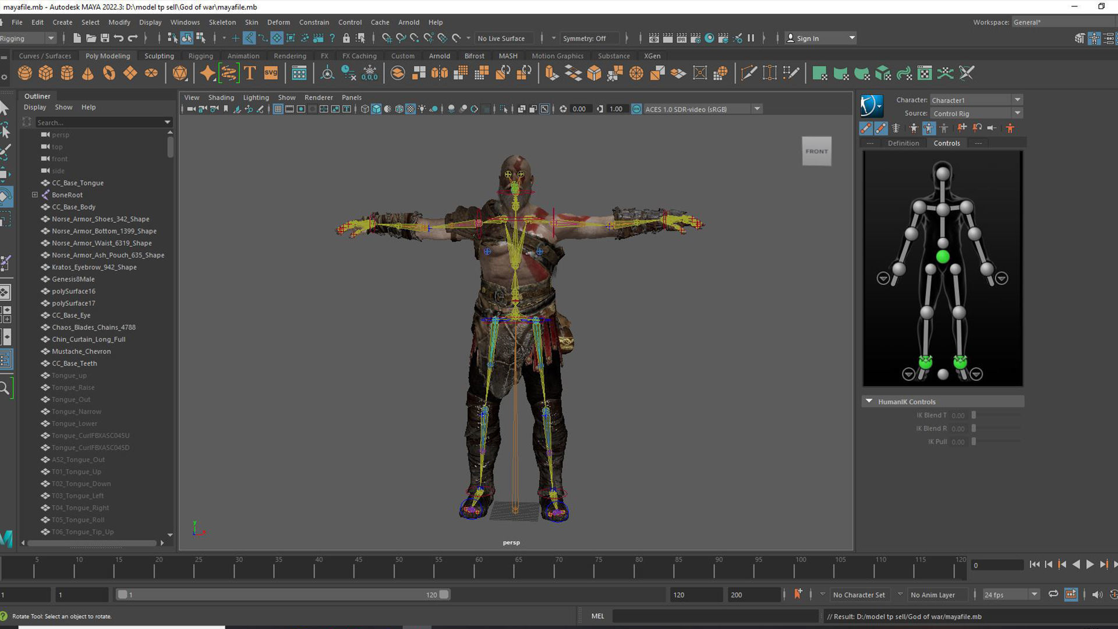Toggle the loop playback icon
Image resolution: width=1118 pixels, height=629 pixels.
click(1053, 594)
